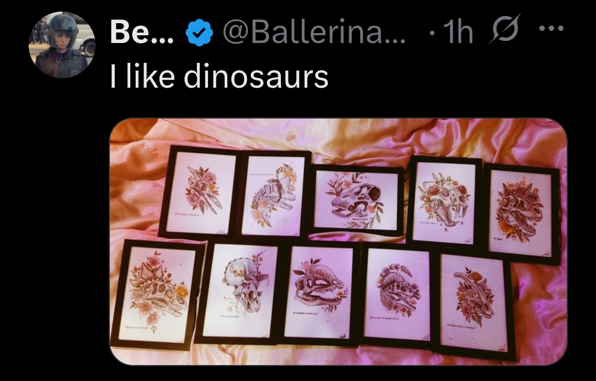Viewport: 596px width, 381px height.
Task: Open the slashed-circle Grok icon
Action: coord(505,28)
